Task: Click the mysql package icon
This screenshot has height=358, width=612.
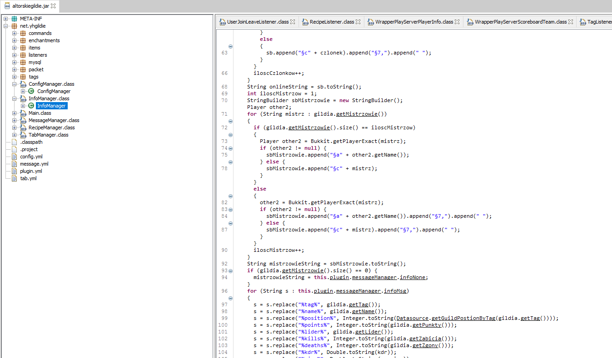Action: [23, 62]
